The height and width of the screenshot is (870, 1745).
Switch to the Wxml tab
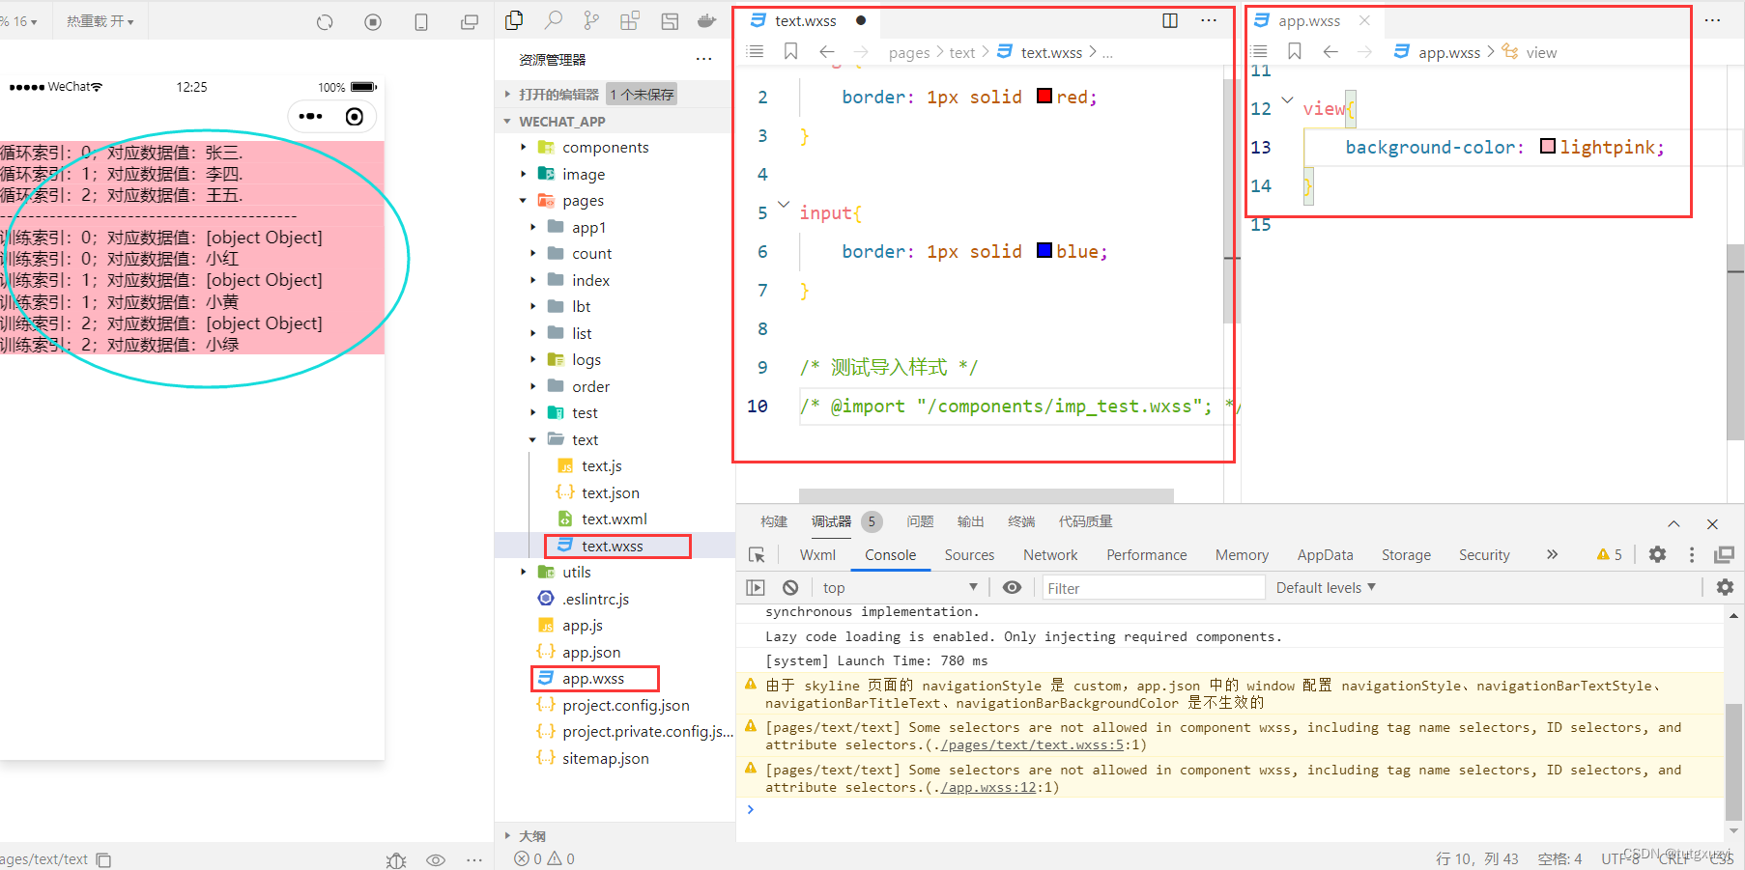point(817,554)
